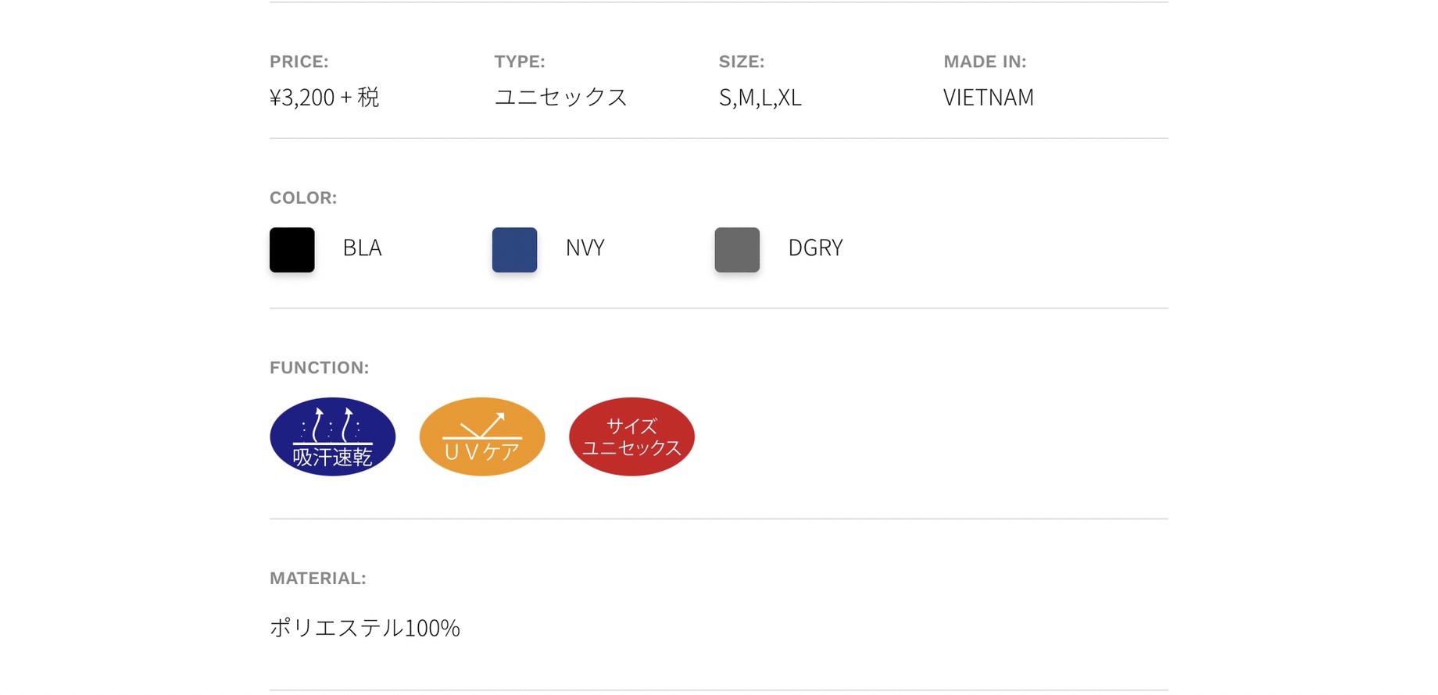This screenshot has height=695, width=1438.
Task: Click the PRICE: heading label
Action: point(299,62)
